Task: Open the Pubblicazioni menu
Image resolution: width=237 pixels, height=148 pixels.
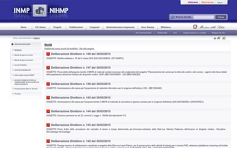Action: tap(76, 27)
